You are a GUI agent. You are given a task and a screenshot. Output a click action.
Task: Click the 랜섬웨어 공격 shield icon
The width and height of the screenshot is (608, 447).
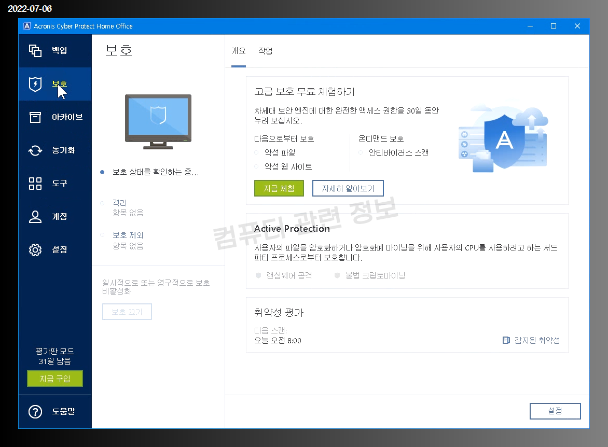[x=258, y=276]
